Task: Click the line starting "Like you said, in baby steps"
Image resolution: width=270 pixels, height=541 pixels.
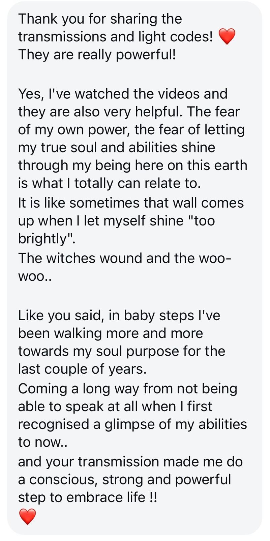Action: (x=119, y=315)
